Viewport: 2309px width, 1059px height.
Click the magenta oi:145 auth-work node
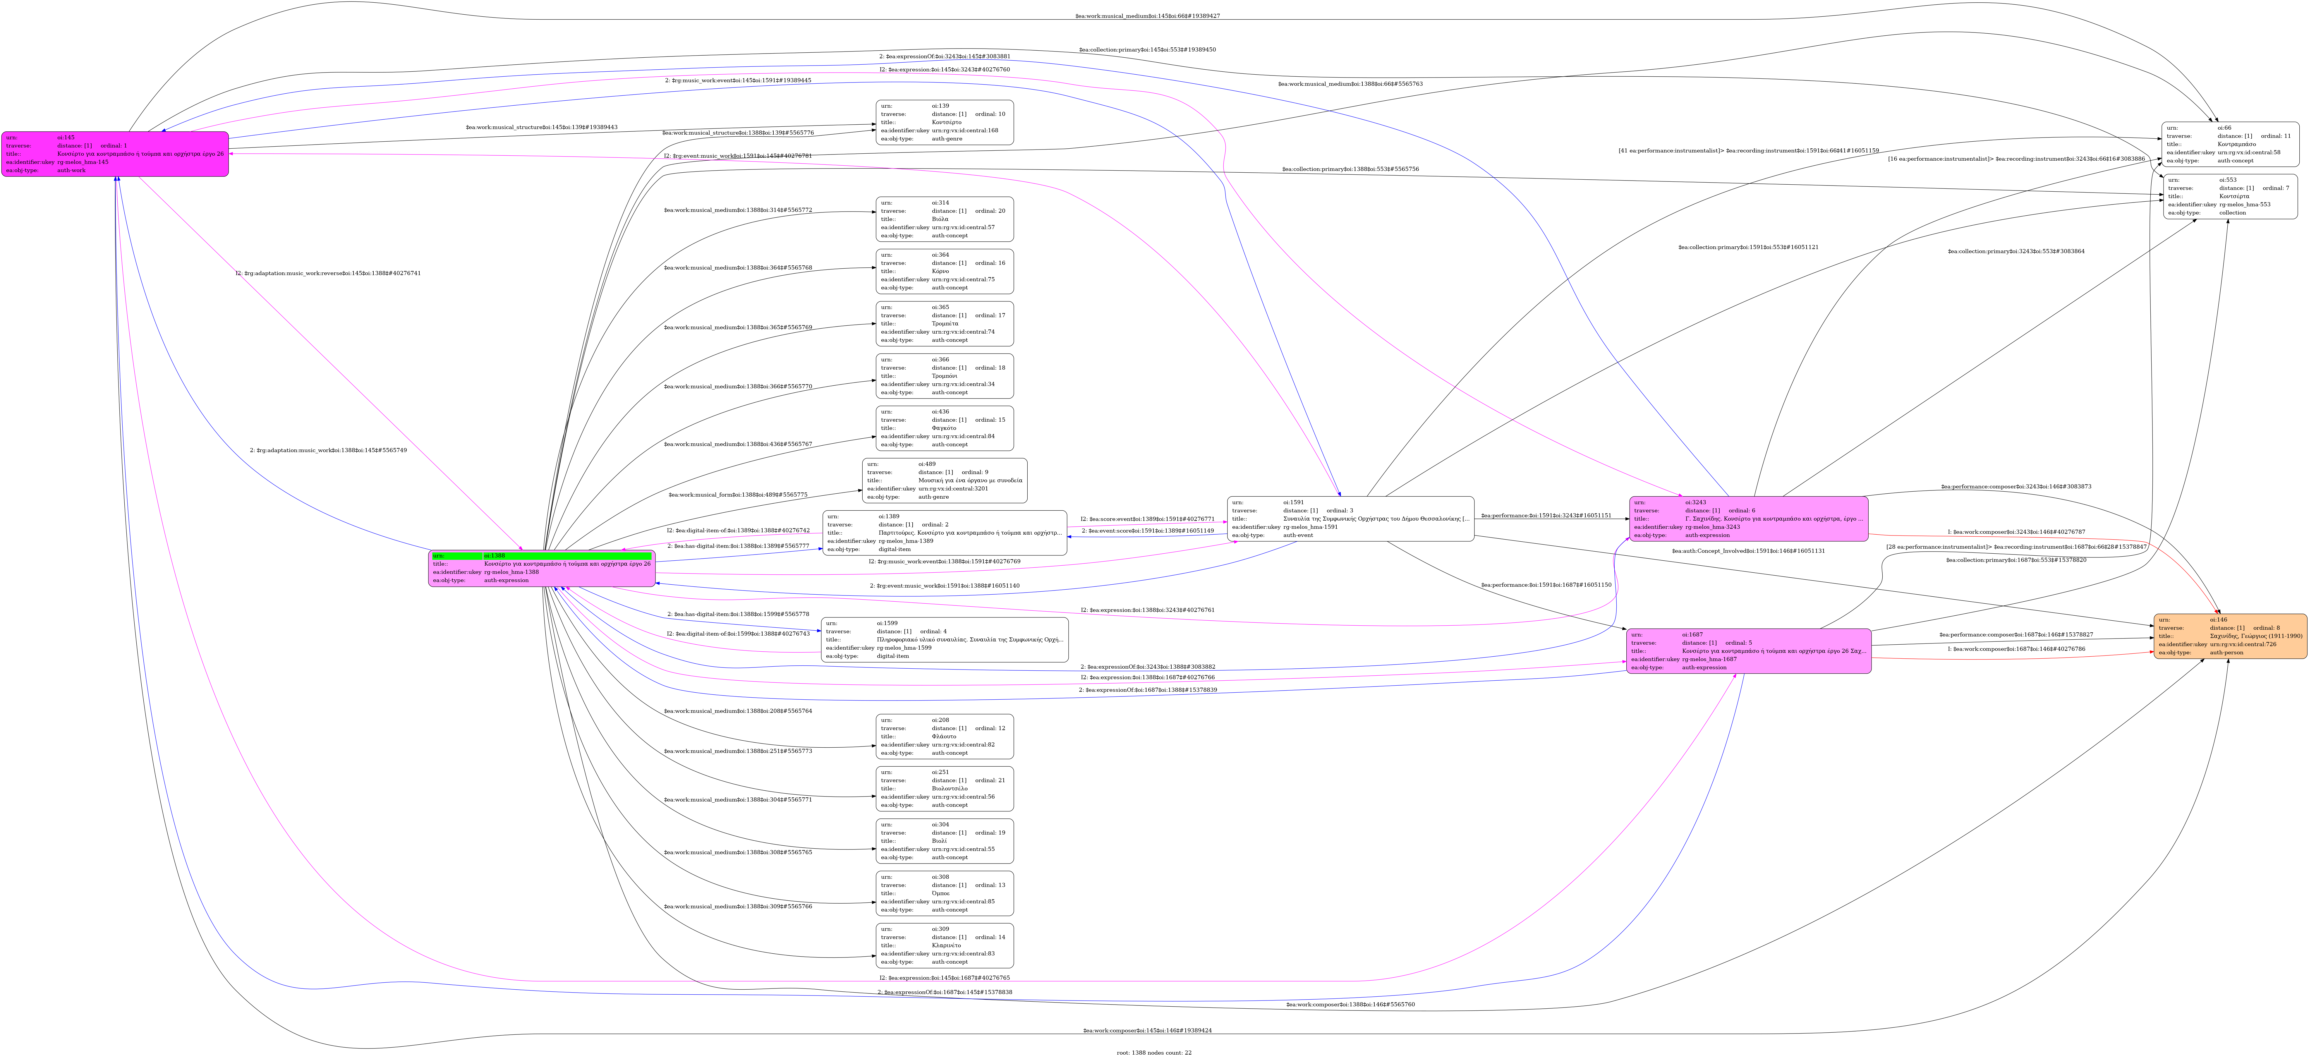click(115, 154)
